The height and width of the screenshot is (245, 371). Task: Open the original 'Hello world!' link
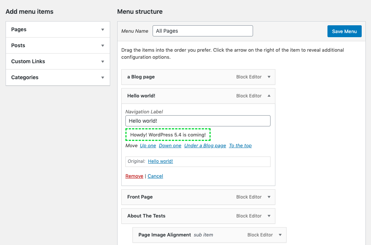click(x=160, y=161)
